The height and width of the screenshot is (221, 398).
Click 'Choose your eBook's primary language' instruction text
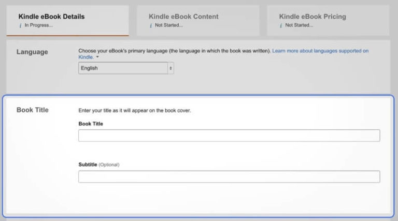click(174, 51)
